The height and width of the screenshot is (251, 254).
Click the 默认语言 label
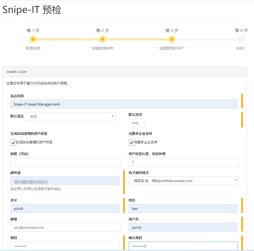click(x=17, y=116)
